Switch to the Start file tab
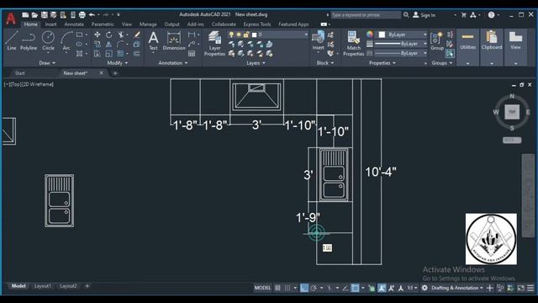This screenshot has height=303, width=538. click(x=20, y=73)
